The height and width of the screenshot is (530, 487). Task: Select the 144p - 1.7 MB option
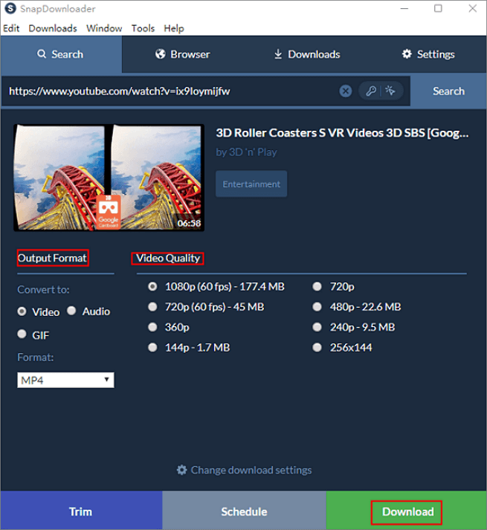[x=153, y=347]
